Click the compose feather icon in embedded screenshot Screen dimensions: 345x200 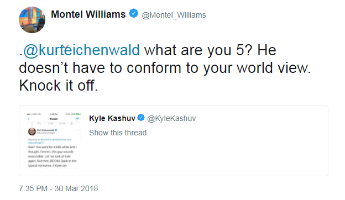pos(77,119)
